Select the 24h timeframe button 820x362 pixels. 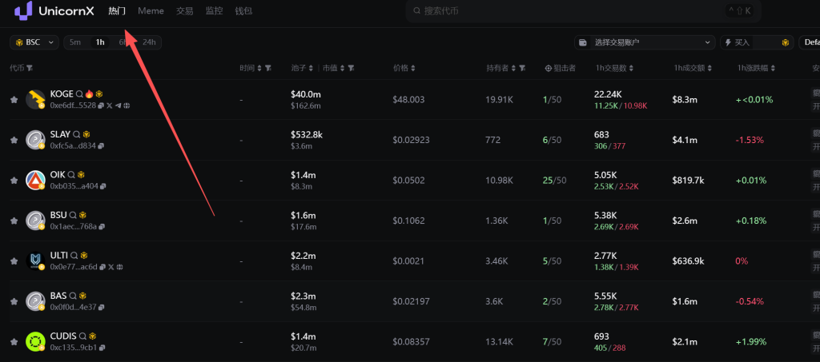pyautogui.click(x=149, y=42)
